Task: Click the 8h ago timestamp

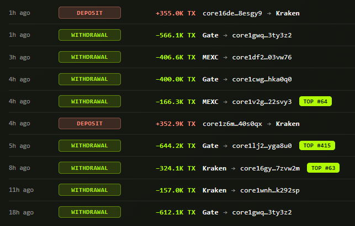Action: coord(19,168)
